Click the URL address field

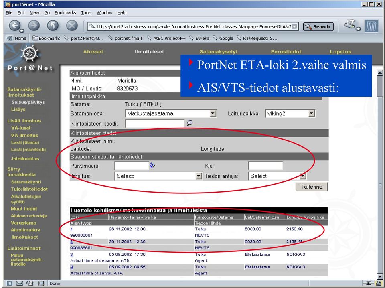click(193, 26)
